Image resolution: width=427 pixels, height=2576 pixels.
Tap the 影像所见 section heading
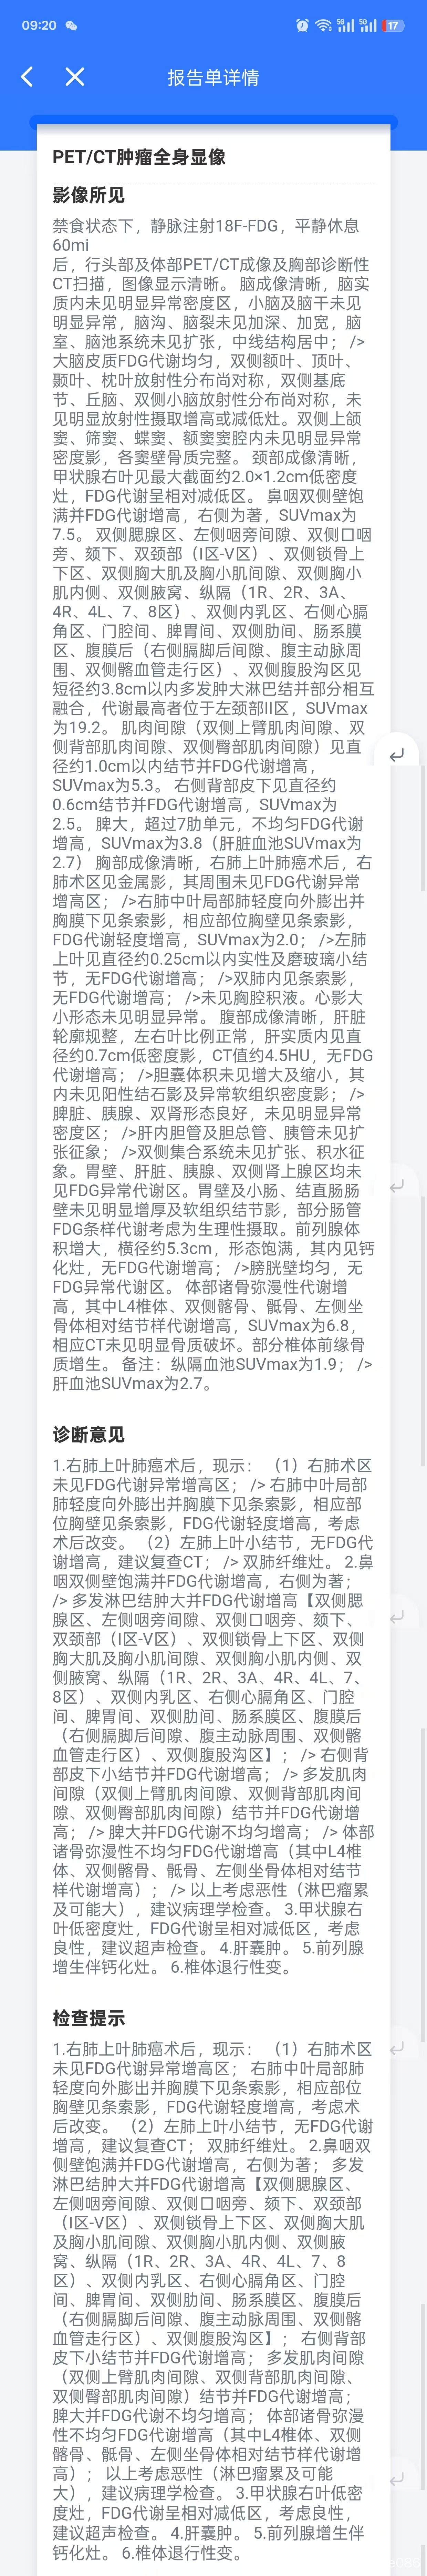[89, 196]
